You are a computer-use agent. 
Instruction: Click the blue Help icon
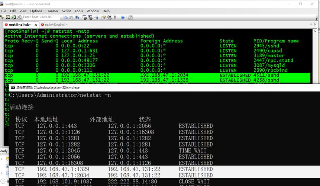pos(123,17)
